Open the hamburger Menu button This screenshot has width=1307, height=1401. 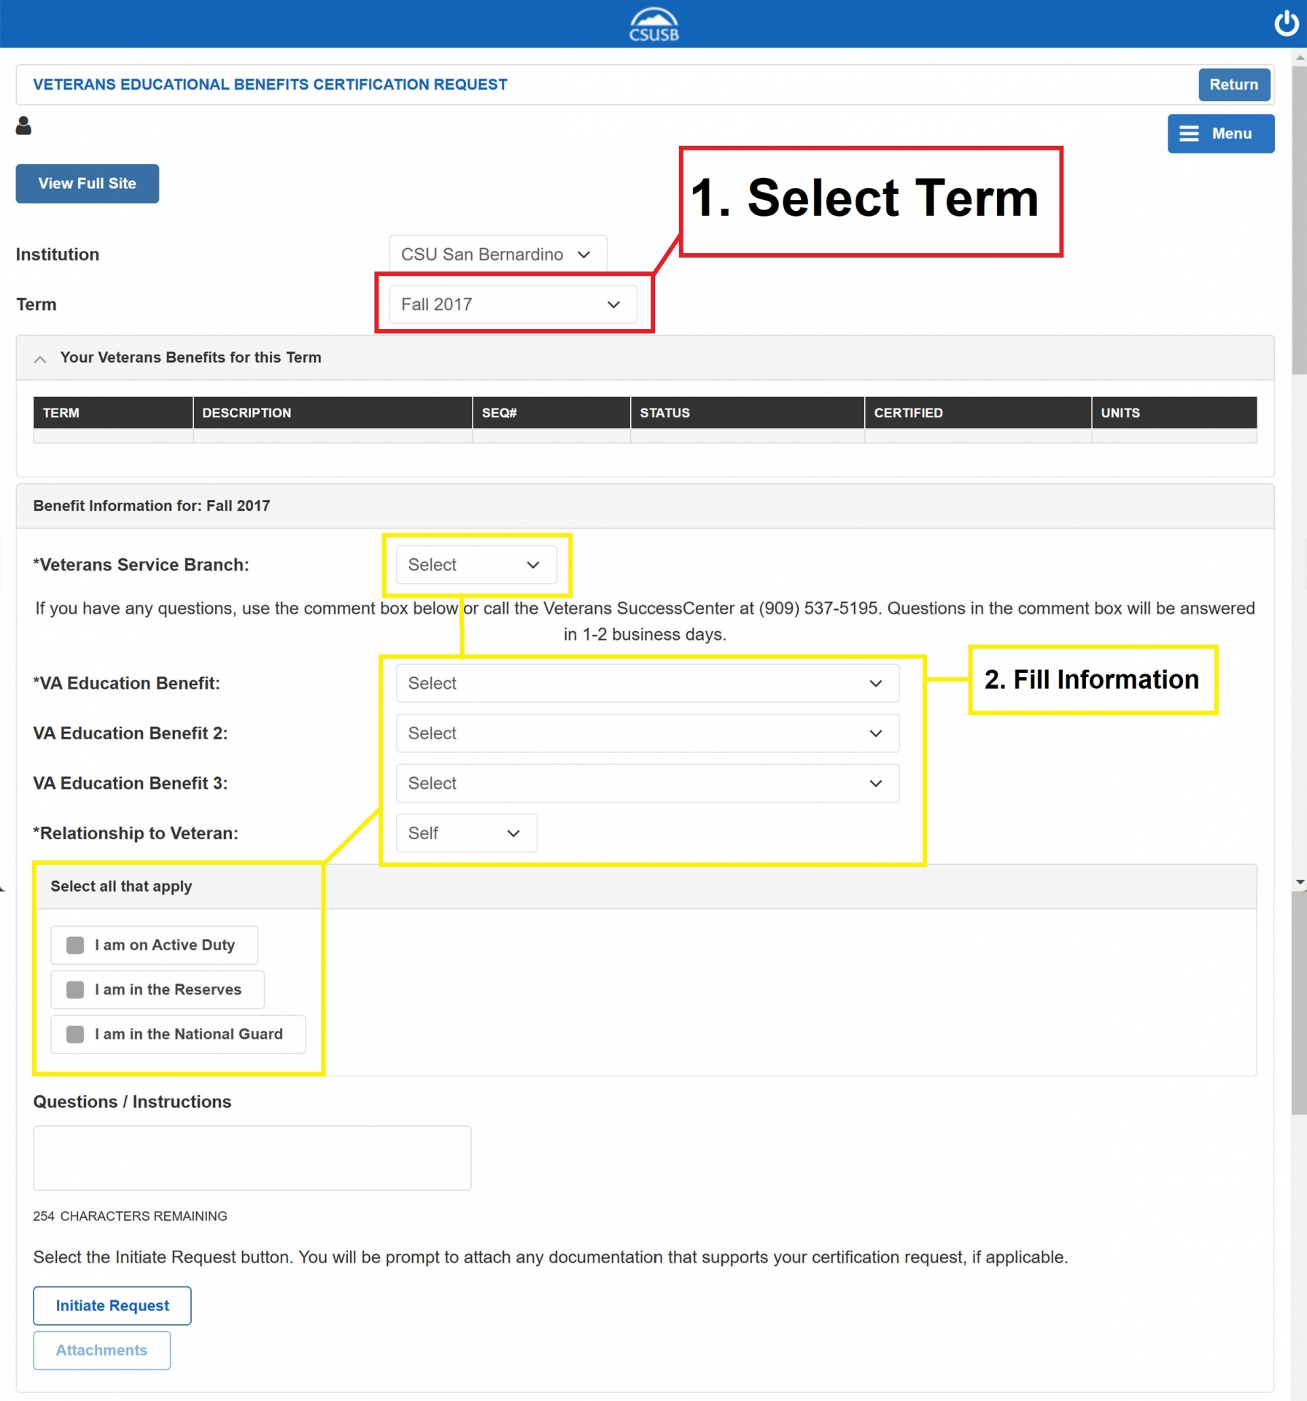[x=1220, y=134]
